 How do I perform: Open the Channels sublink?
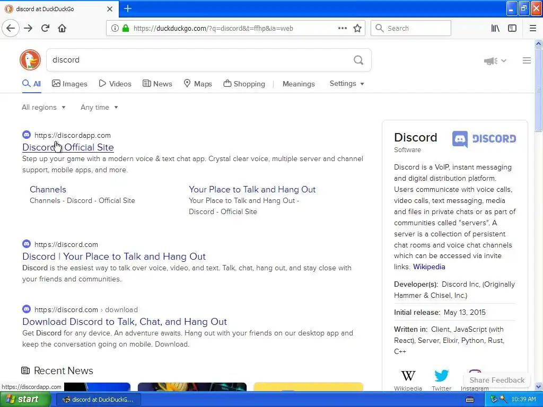tap(48, 189)
